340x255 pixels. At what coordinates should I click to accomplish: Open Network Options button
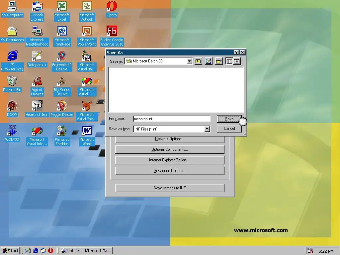click(x=170, y=139)
